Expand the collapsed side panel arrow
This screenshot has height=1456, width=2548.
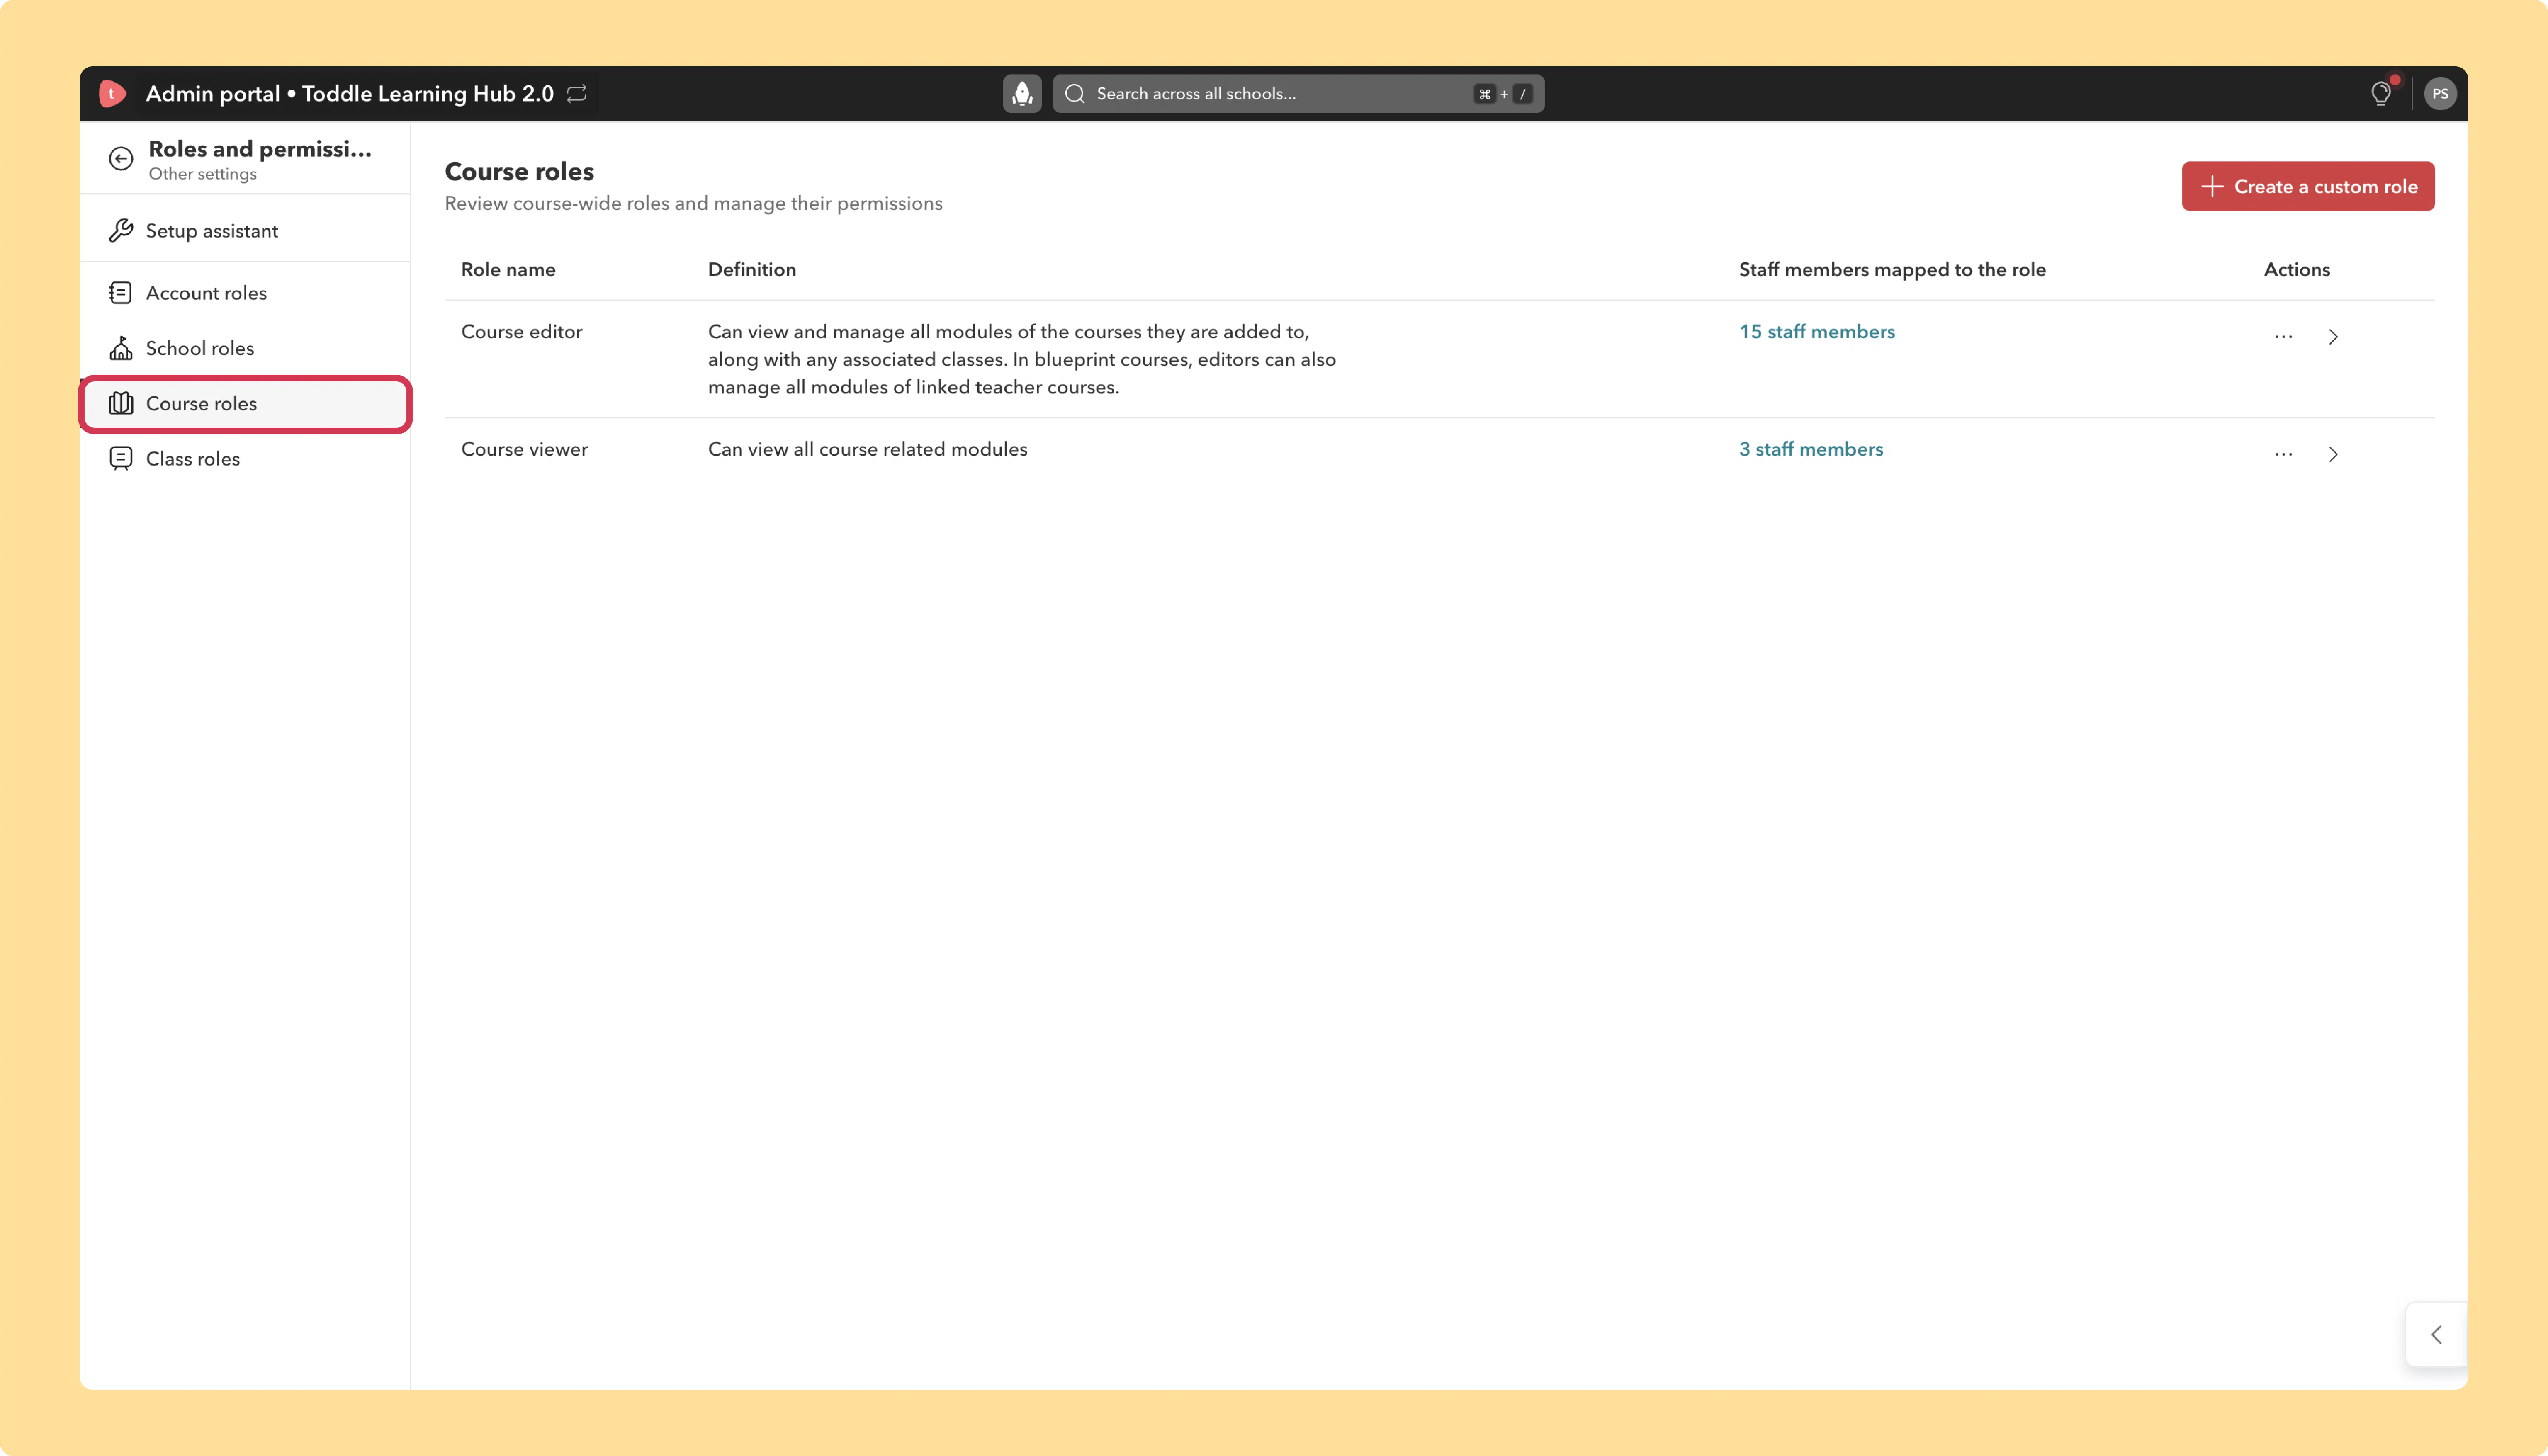(x=2436, y=1334)
